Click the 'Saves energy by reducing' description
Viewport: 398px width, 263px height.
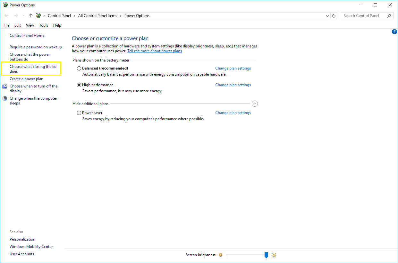[x=143, y=119]
